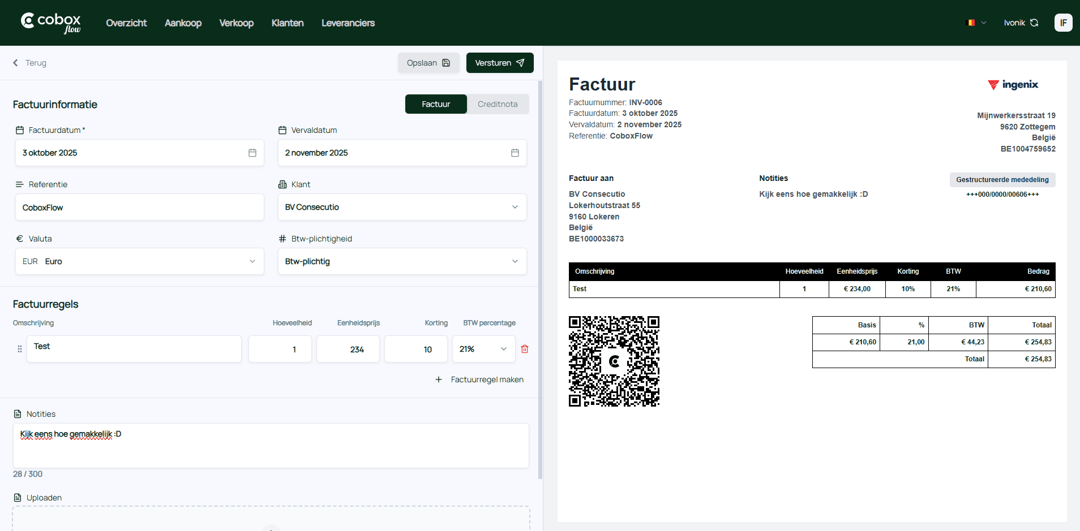The width and height of the screenshot is (1080, 531).
Task: Click the refresh icon next to Ivonik
Action: [1034, 23]
